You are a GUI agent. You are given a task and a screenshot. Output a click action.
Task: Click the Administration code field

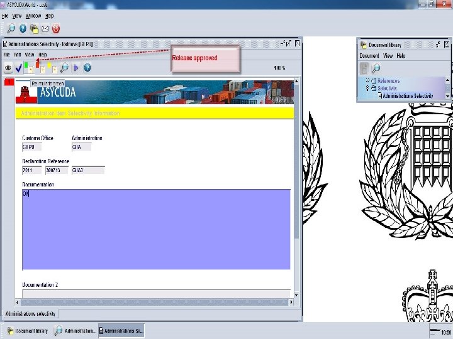click(x=81, y=147)
